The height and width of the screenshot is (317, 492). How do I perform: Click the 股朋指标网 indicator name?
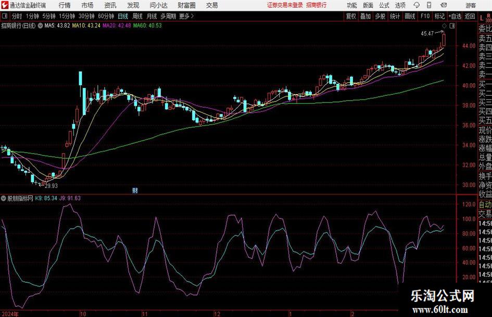(x=20, y=198)
